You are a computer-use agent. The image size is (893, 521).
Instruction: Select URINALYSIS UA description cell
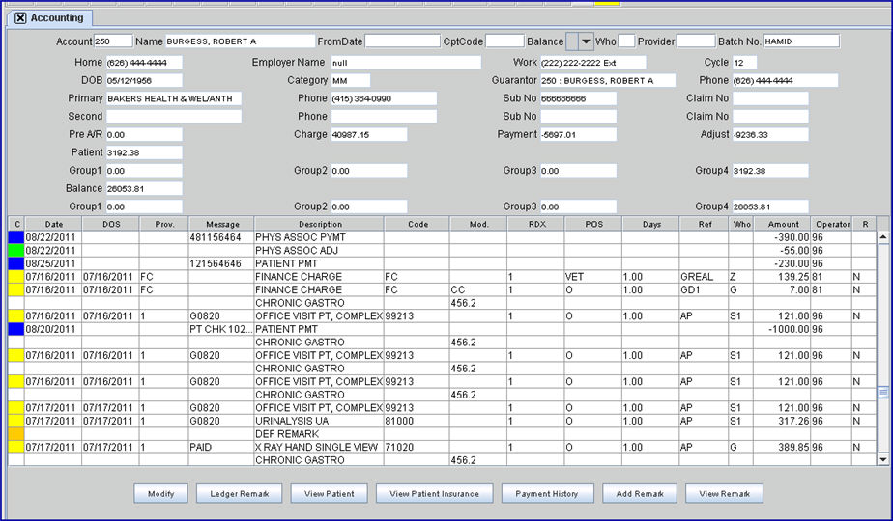coord(319,421)
